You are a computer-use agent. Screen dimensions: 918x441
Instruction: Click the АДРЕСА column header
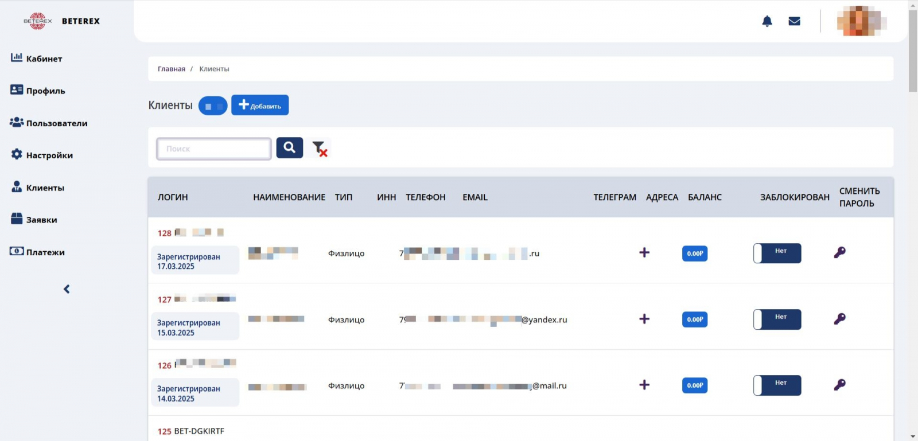662,197
